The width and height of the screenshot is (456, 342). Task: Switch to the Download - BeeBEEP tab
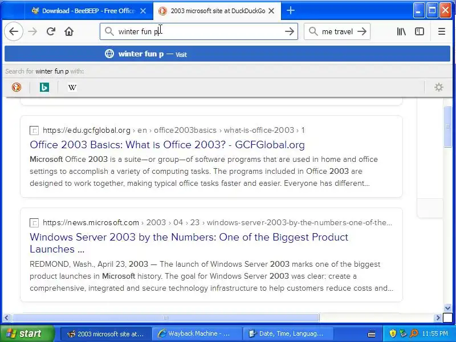click(x=89, y=11)
